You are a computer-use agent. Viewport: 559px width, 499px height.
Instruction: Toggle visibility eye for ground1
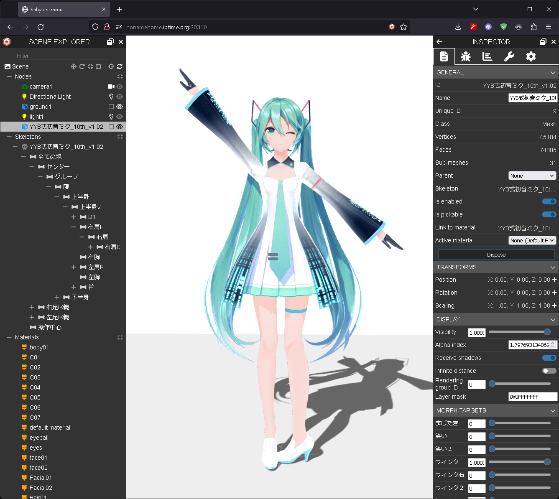pos(120,107)
